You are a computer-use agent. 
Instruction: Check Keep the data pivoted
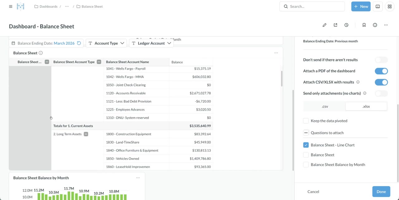[x=306, y=121]
